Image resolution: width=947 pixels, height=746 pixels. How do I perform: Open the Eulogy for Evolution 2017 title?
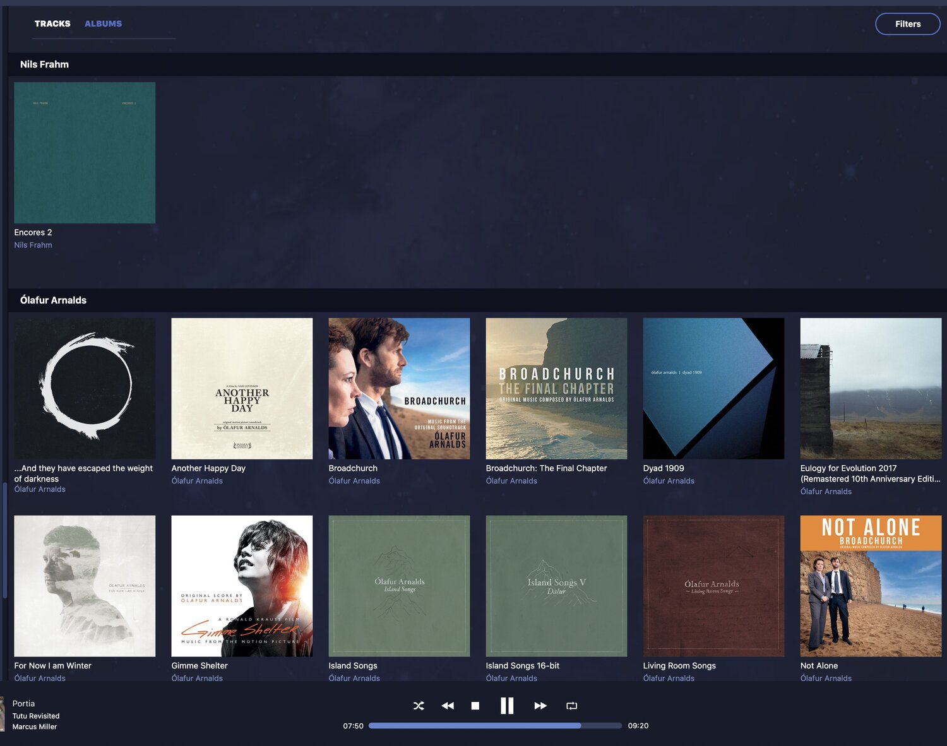[871, 473]
